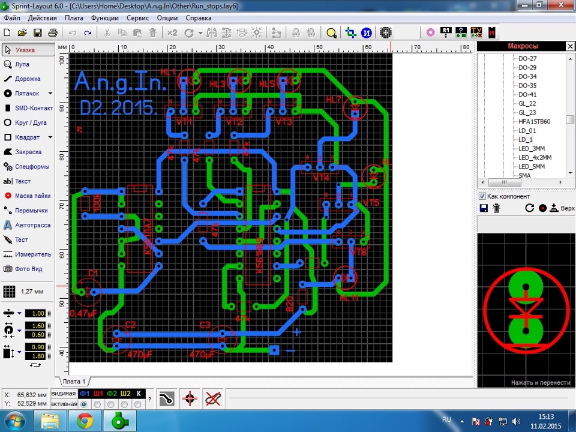Open the Справка menu
Screen dimensions: 576x432
point(199,18)
